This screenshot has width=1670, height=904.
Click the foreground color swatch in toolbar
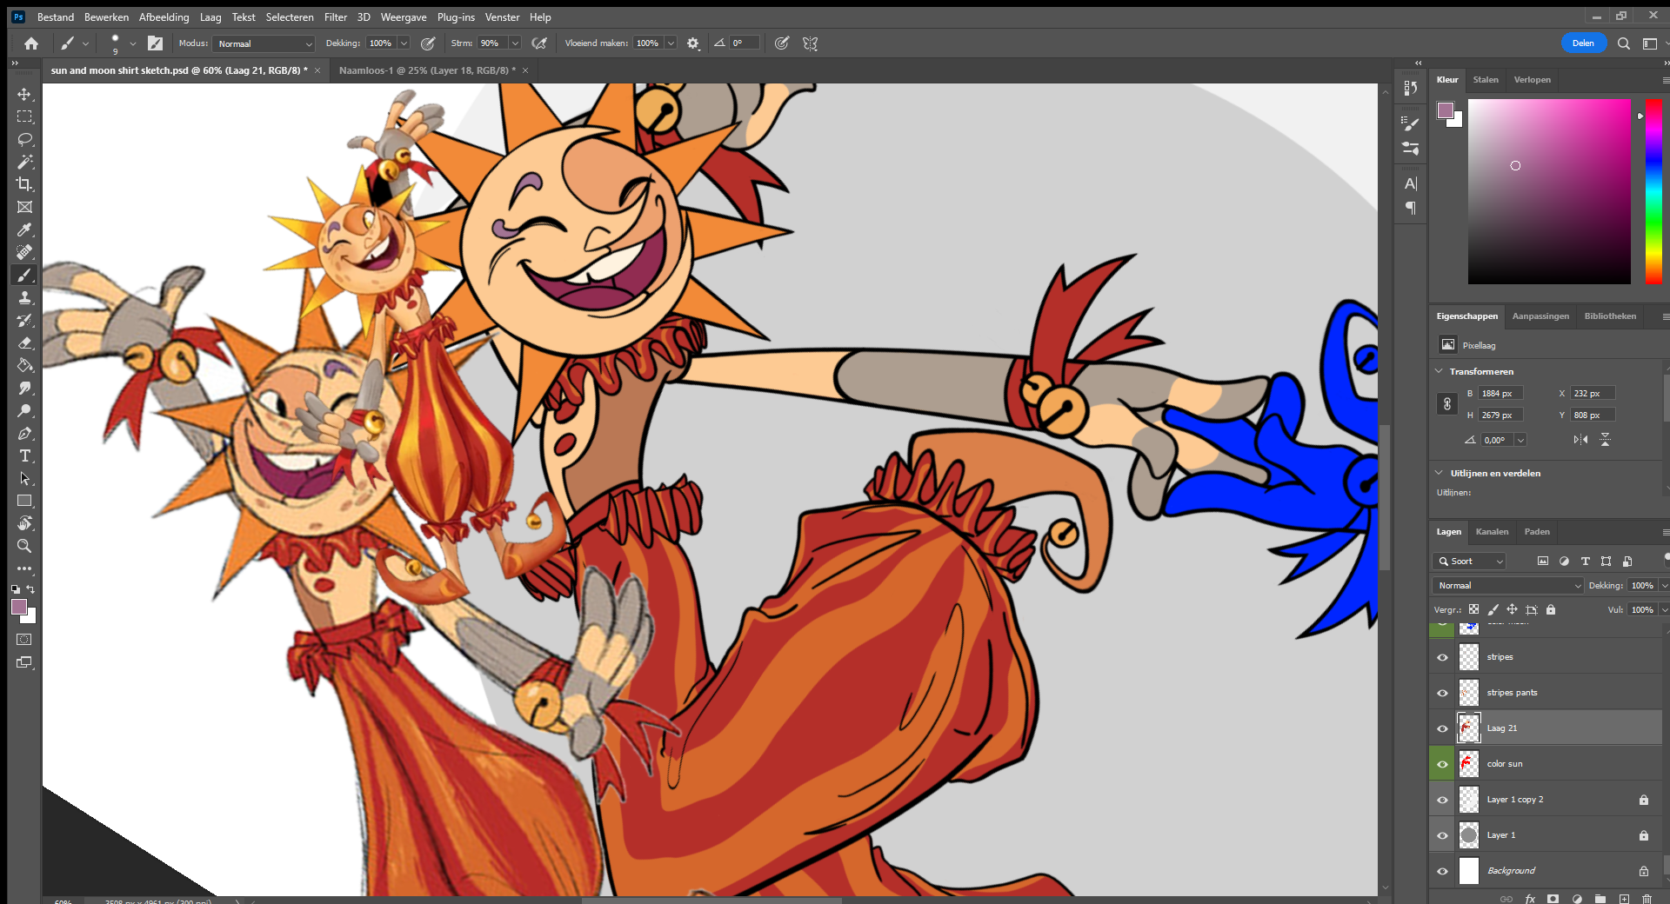[x=18, y=607]
